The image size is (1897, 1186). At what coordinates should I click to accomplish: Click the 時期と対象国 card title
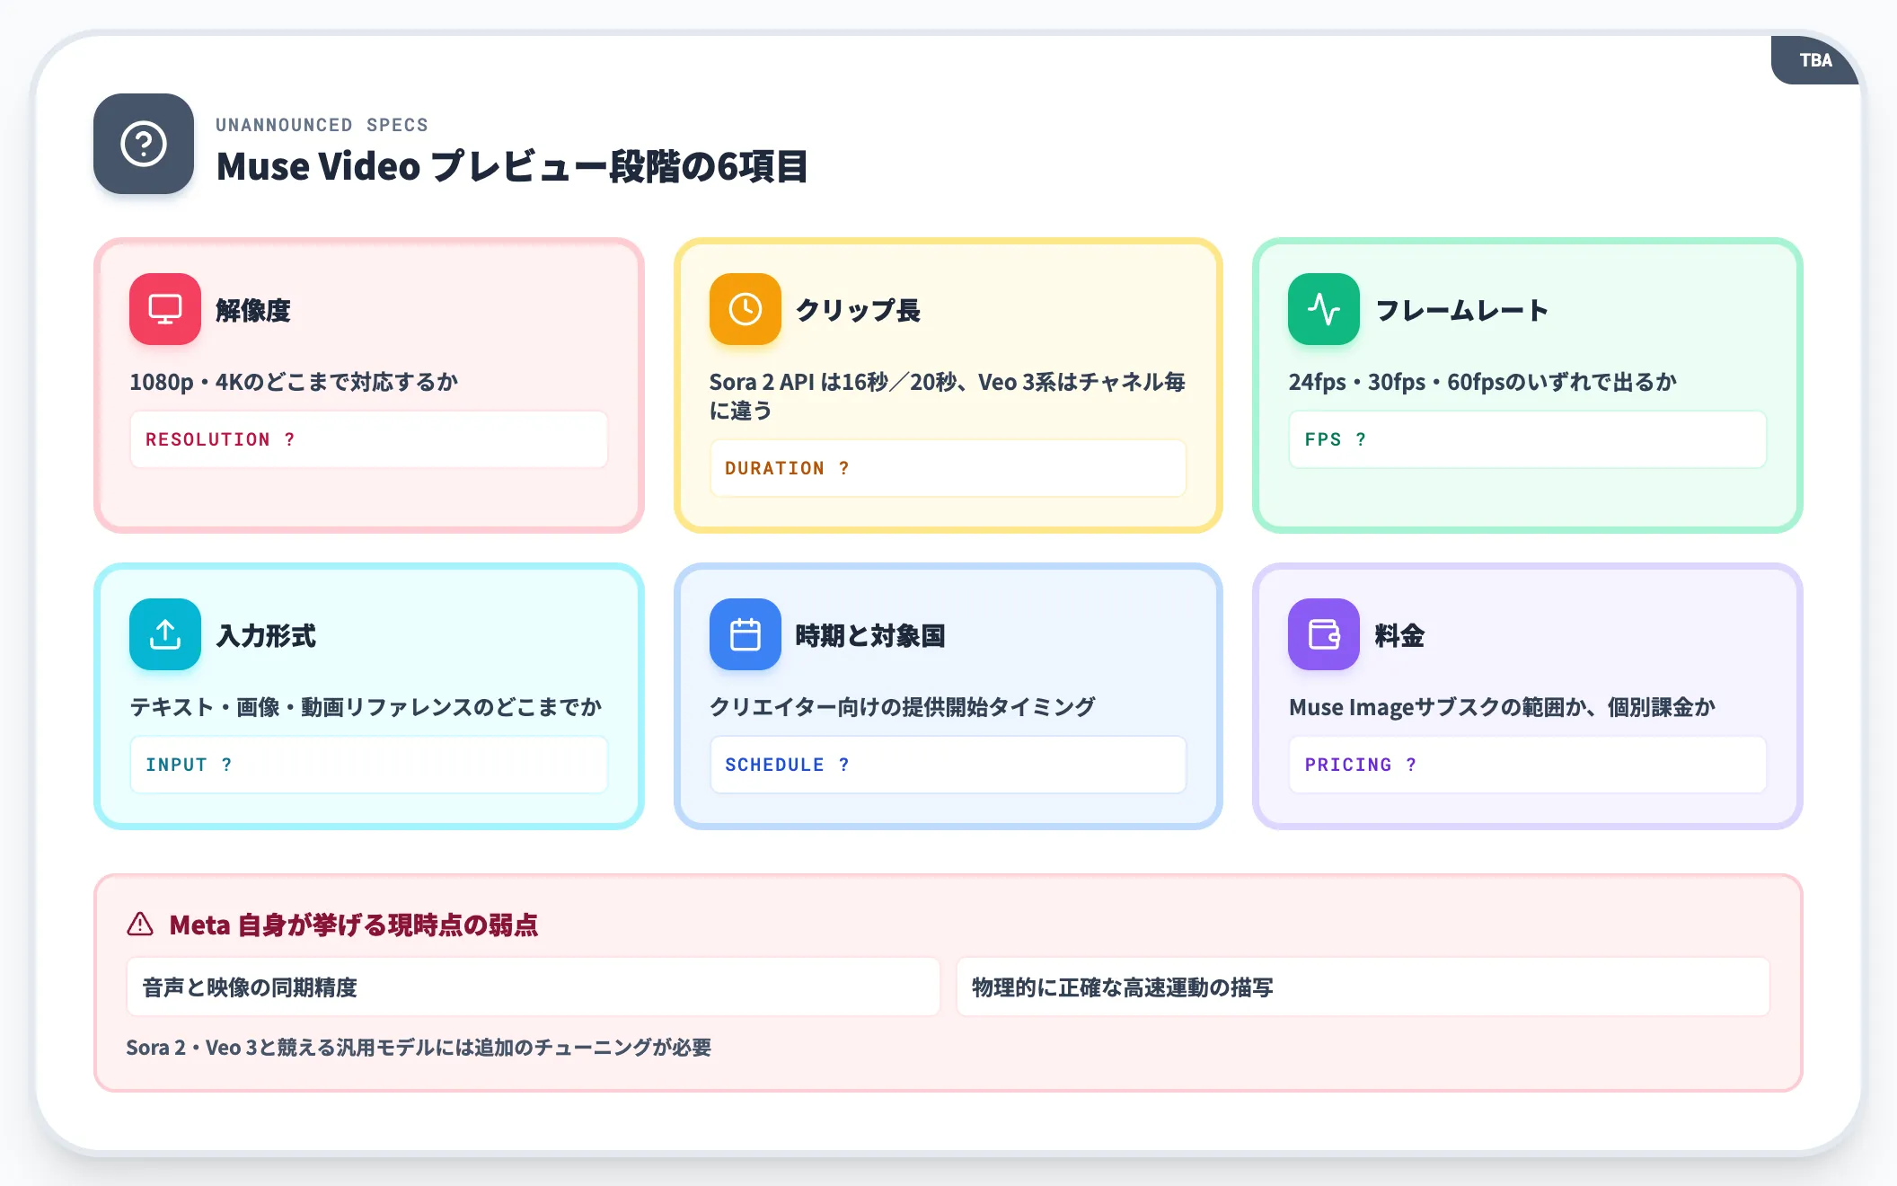click(870, 635)
